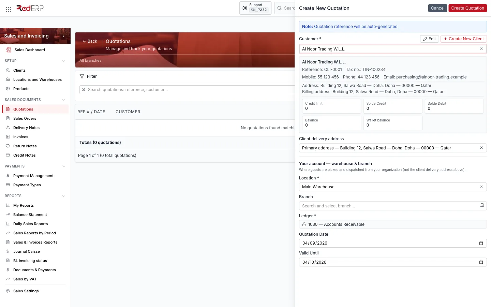This screenshot has width=491, height=307.
Task: Collapse the PAYMENTS section chevron
Action: [64, 166]
